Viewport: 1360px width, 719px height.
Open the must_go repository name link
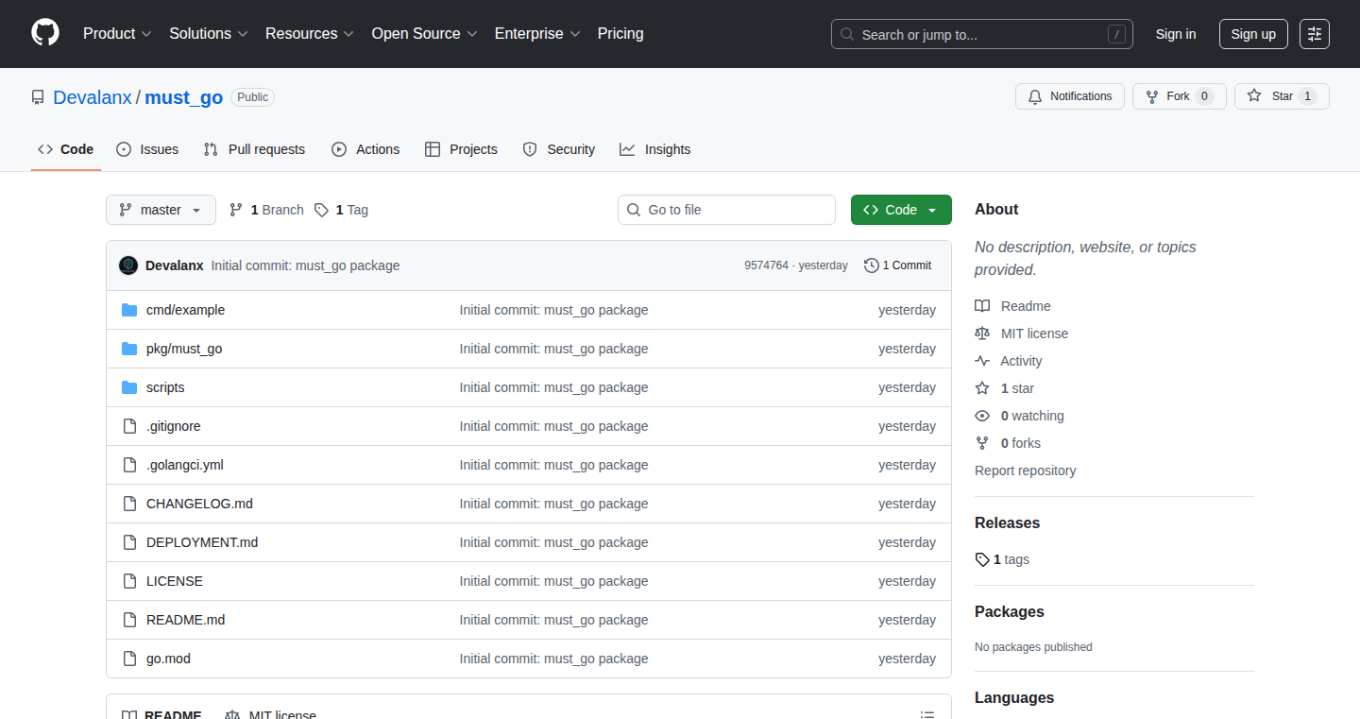tap(184, 97)
